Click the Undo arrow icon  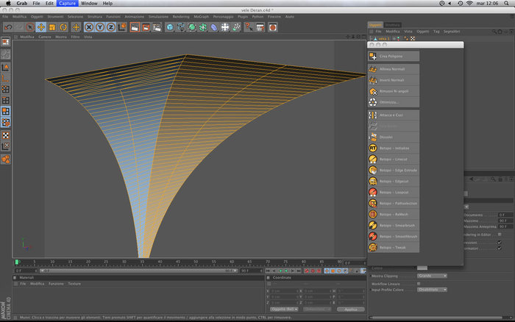point(8,27)
